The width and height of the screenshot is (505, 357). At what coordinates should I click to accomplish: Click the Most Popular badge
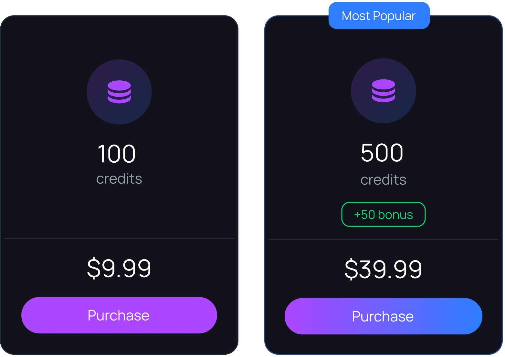tap(379, 16)
